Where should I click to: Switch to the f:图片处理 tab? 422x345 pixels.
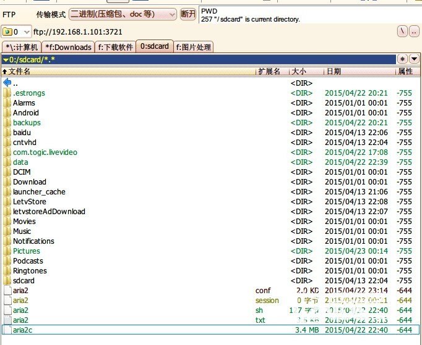pos(194,47)
